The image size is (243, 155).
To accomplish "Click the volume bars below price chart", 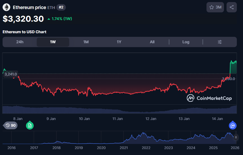I will (120, 109).
